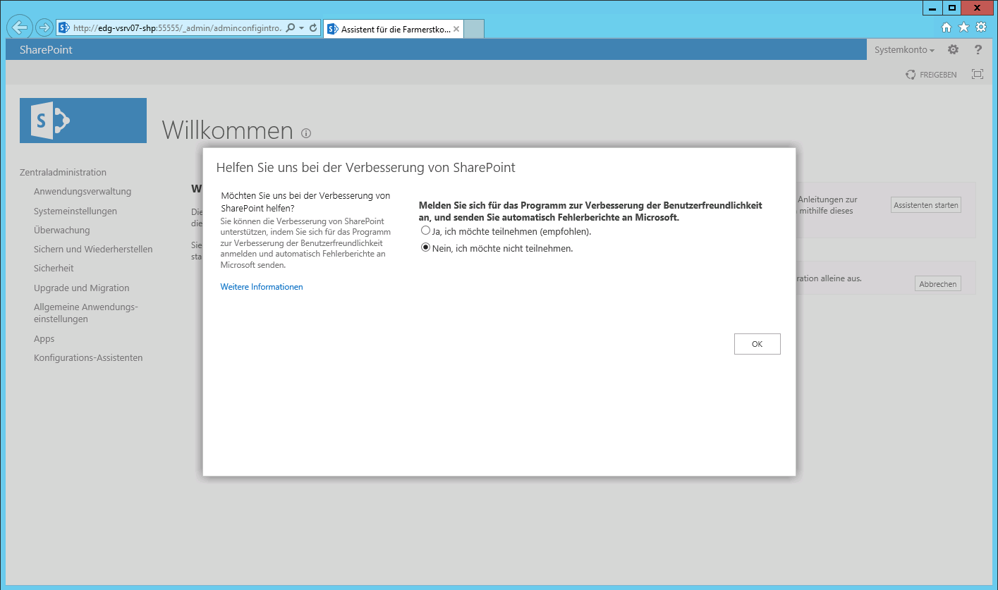Click the SharePoint help question mark
The width and height of the screenshot is (998, 590).
978,49
